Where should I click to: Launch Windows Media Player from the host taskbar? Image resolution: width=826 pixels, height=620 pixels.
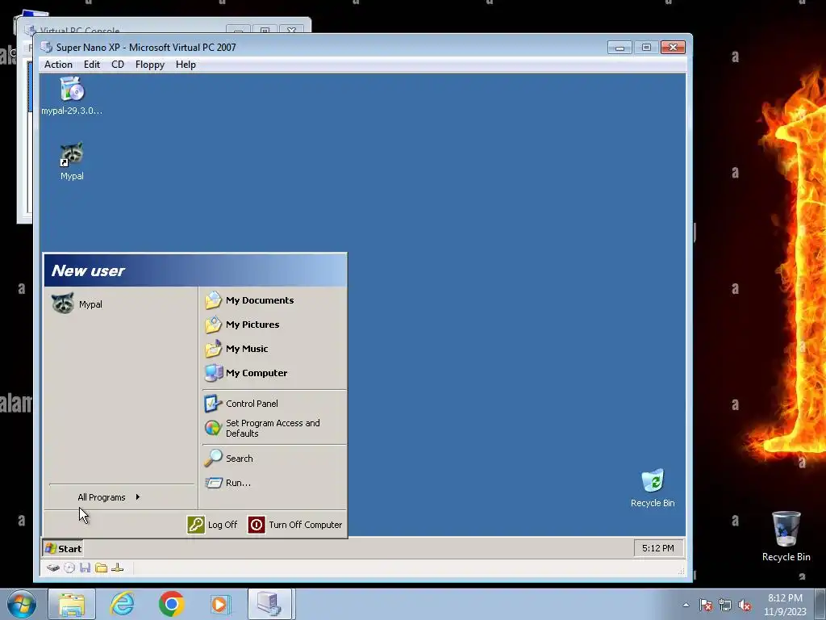(220, 604)
